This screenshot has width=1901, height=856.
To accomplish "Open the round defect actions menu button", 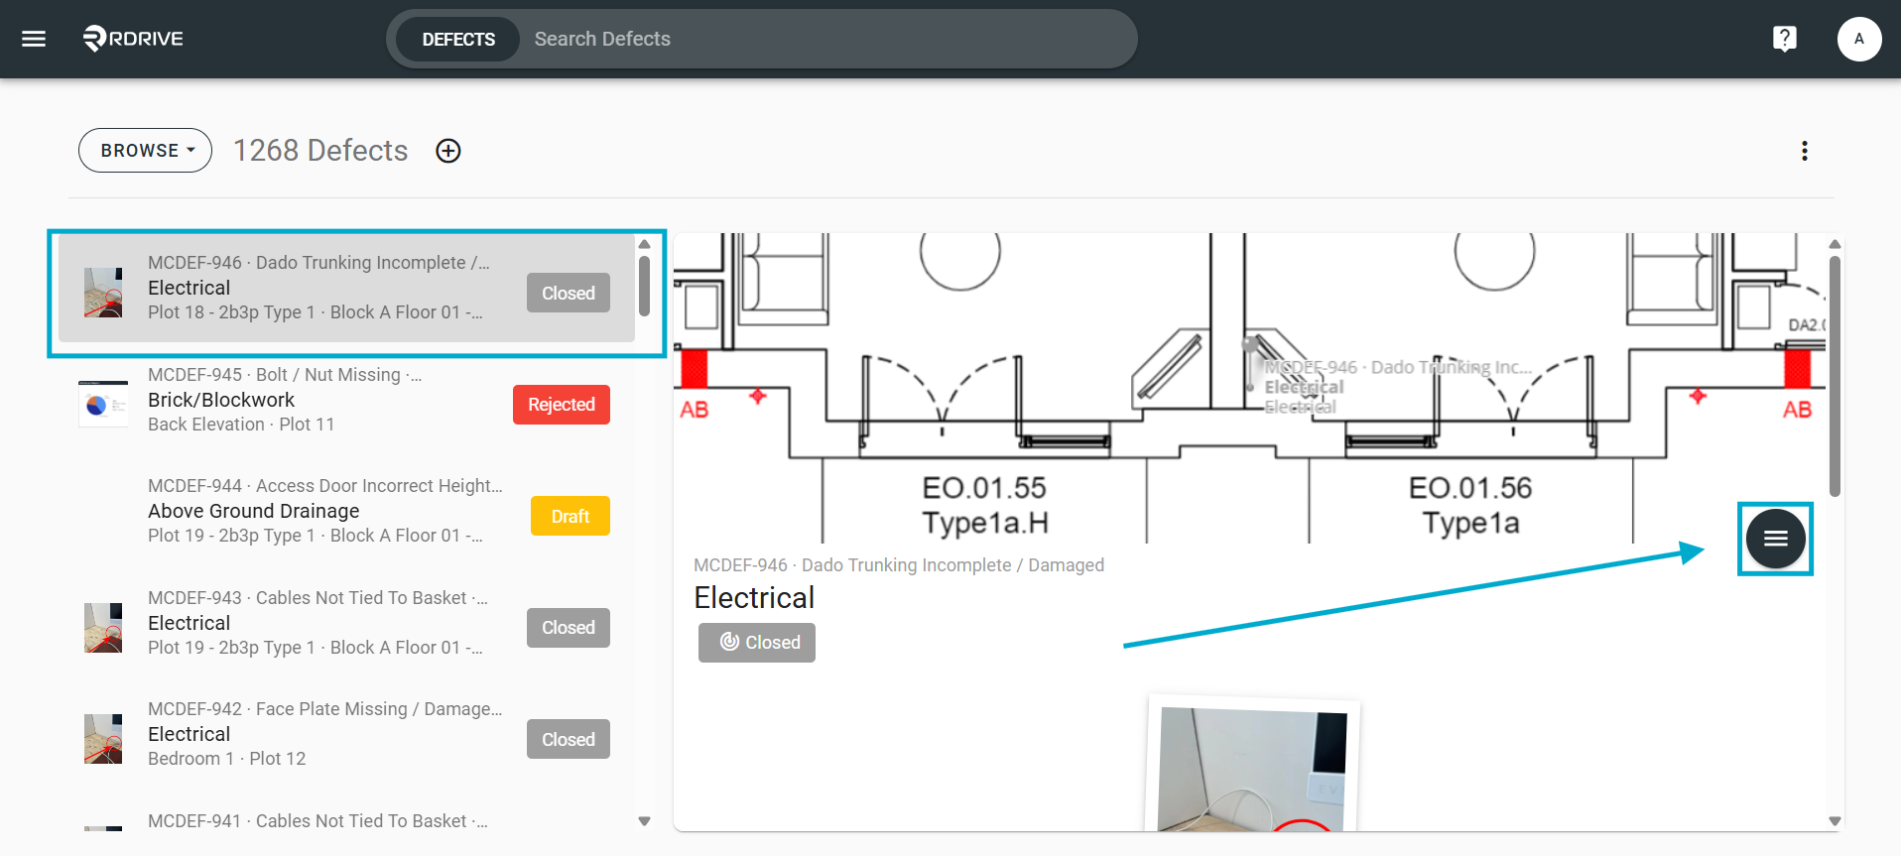I will tap(1775, 539).
